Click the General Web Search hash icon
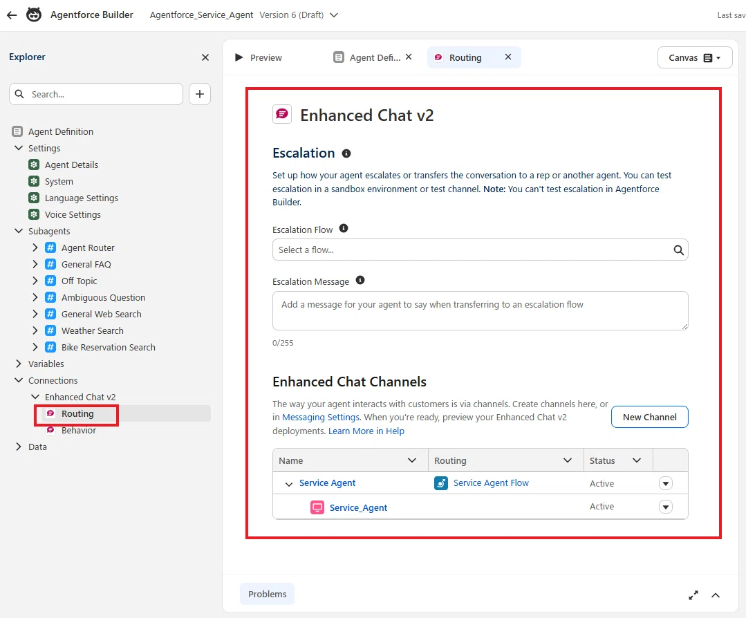 click(x=50, y=314)
